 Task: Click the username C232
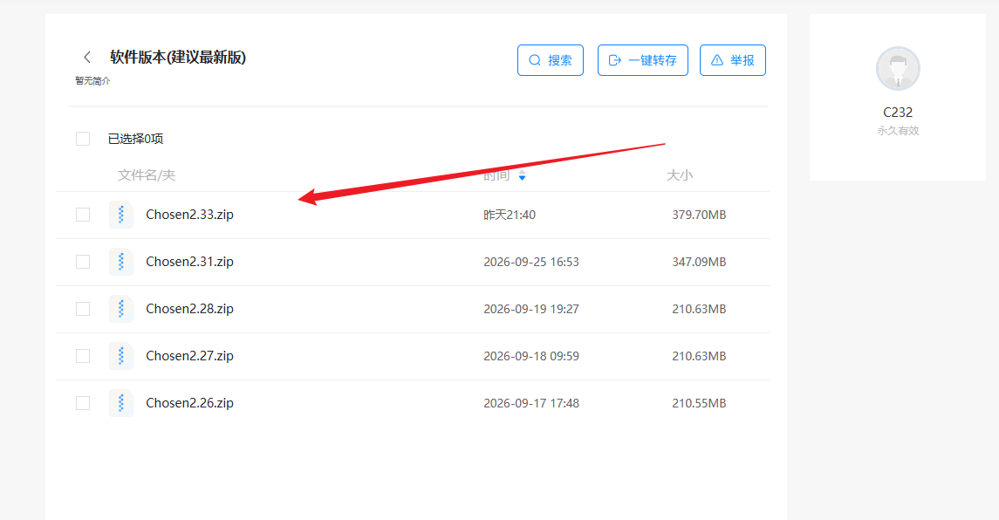point(898,113)
